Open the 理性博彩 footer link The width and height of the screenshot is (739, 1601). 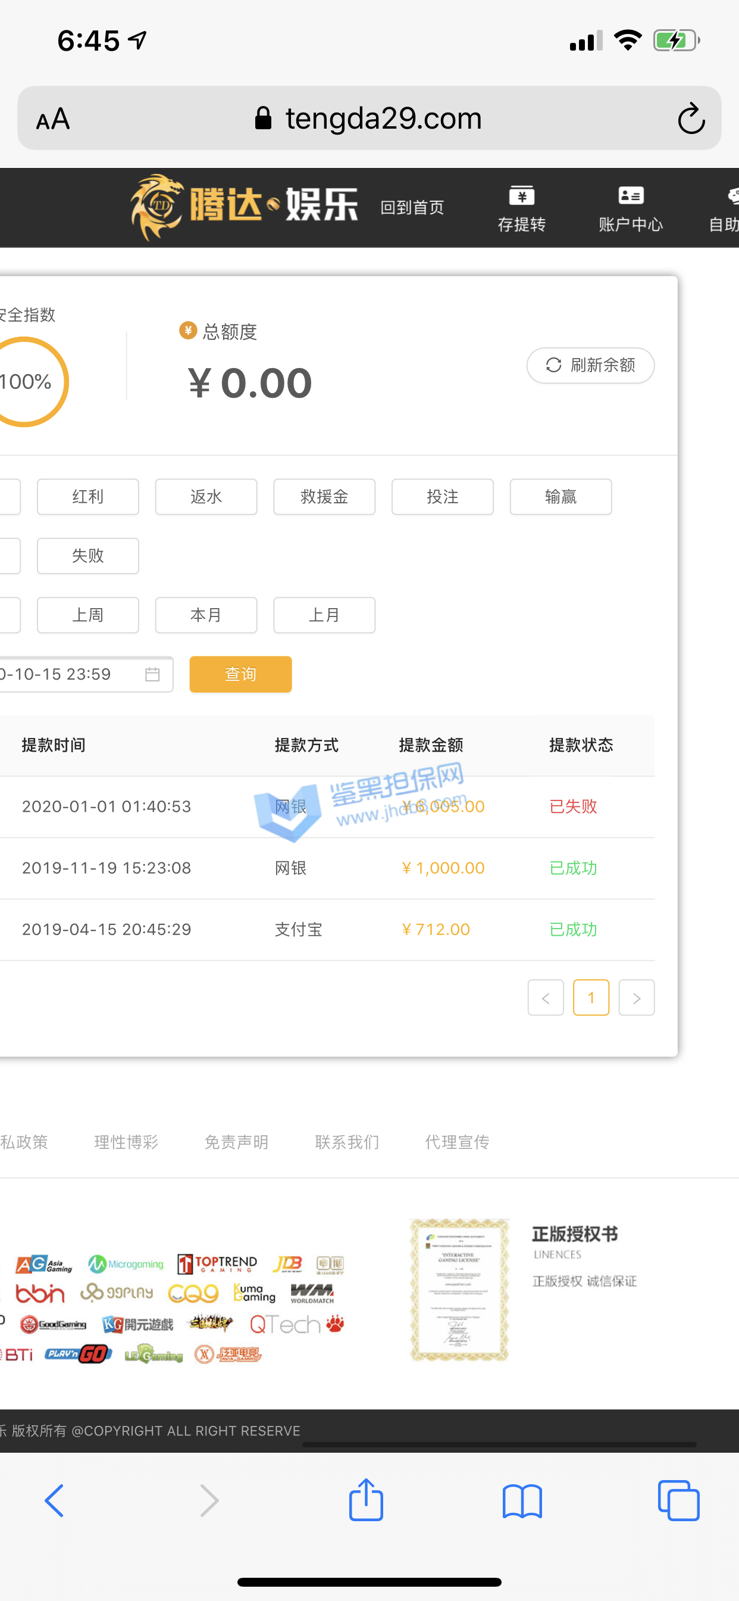[126, 1142]
